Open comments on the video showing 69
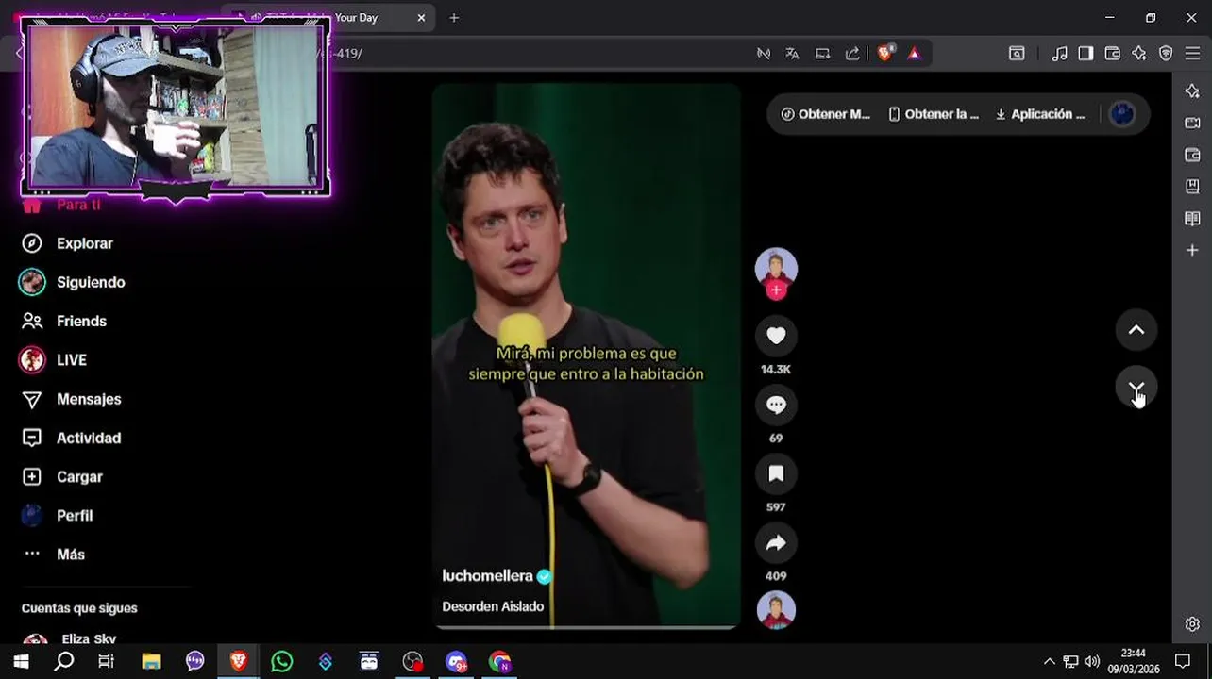Screen dimensions: 1212x679 (776, 405)
